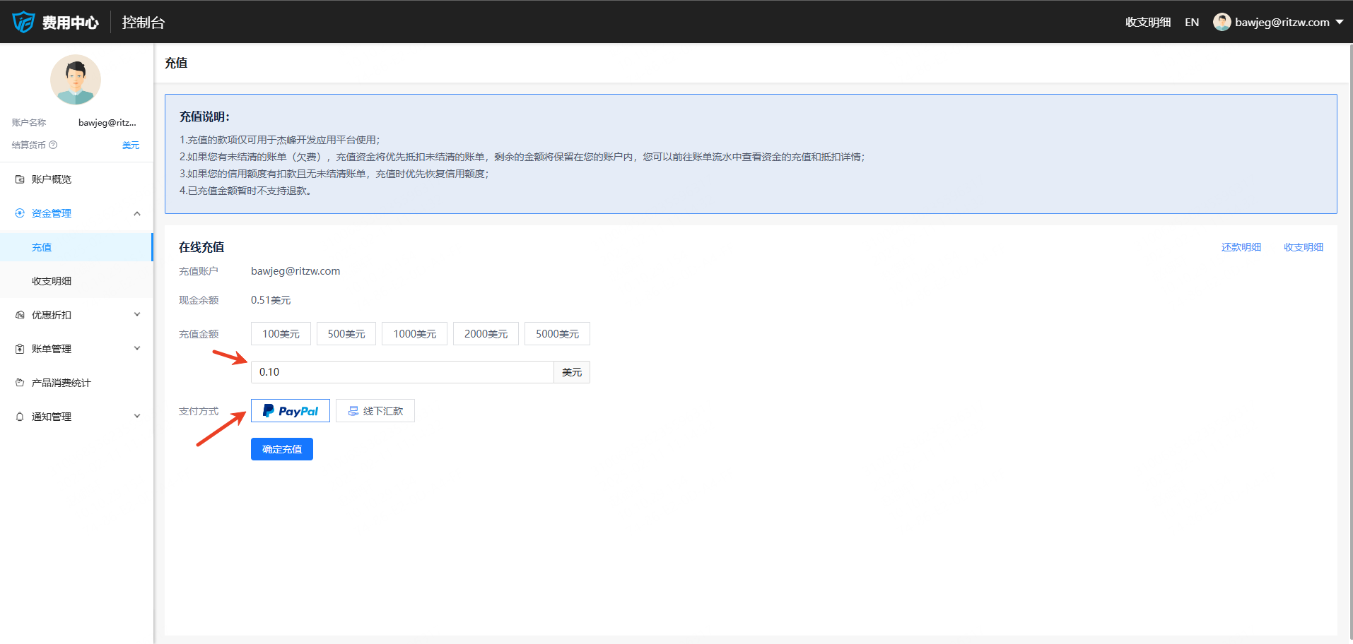Viewport: 1353px width, 644px height.
Task: Select 线下汇款 offline transfer payment
Action: [x=375, y=411]
